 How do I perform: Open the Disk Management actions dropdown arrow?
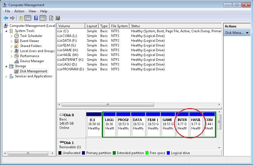(x=247, y=33)
